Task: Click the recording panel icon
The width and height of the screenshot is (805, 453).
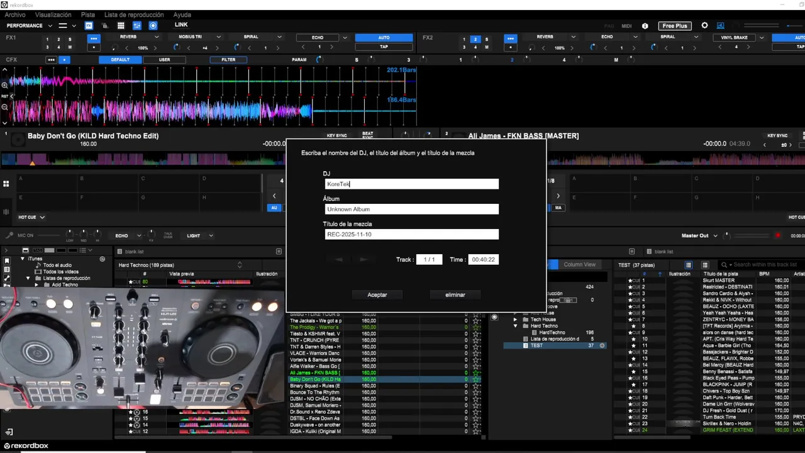Action: [153, 26]
